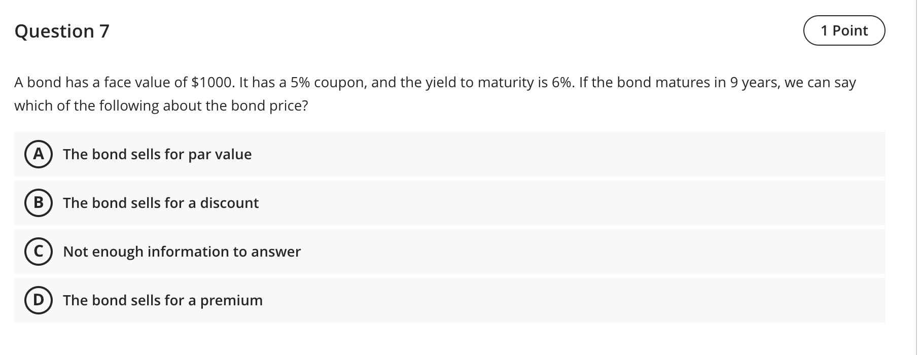Select option A radio circle
The height and width of the screenshot is (355, 920).
point(38,155)
